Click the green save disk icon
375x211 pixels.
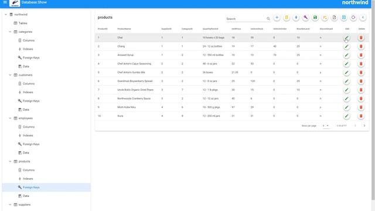pyautogui.click(x=315, y=18)
